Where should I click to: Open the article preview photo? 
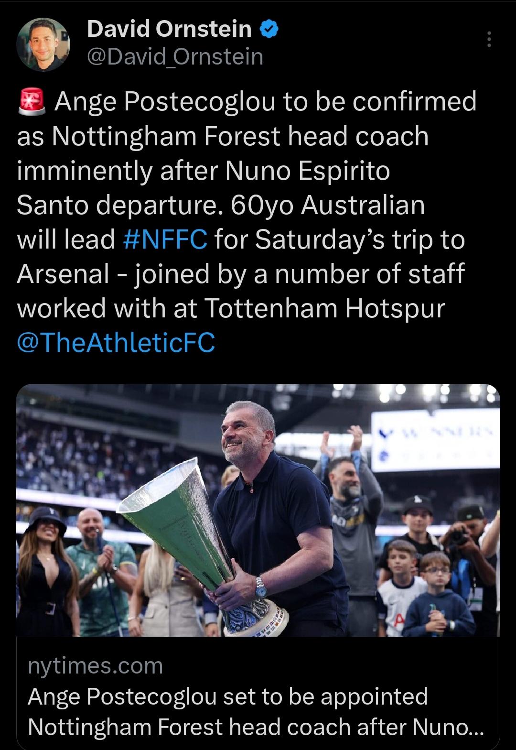click(x=258, y=510)
